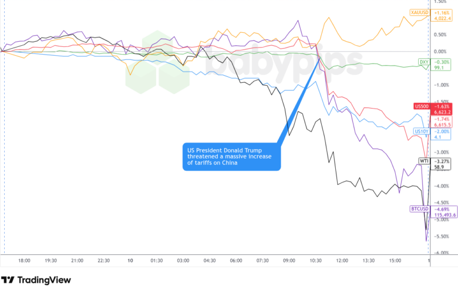Select the XAUUSD series label

[420, 12]
